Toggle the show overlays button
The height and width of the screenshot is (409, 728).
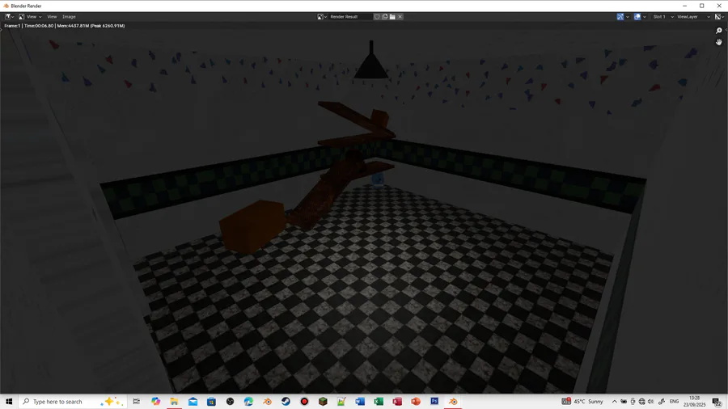coord(637,17)
